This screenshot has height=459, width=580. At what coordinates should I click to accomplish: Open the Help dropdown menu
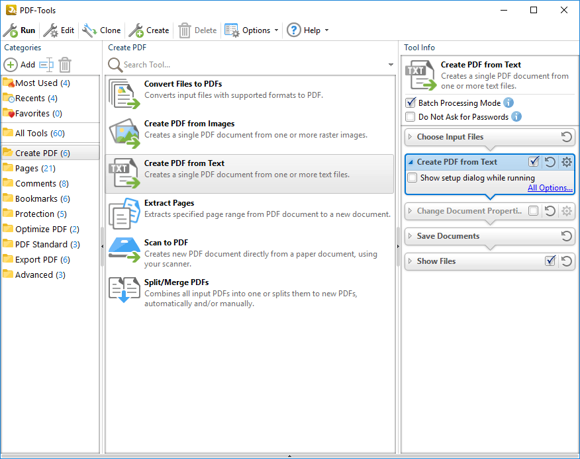tap(308, 30)
